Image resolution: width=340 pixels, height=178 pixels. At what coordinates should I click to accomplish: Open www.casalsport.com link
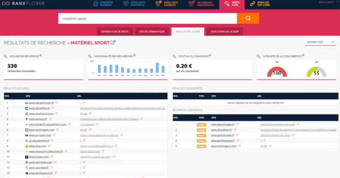click(x=41, y=113)
